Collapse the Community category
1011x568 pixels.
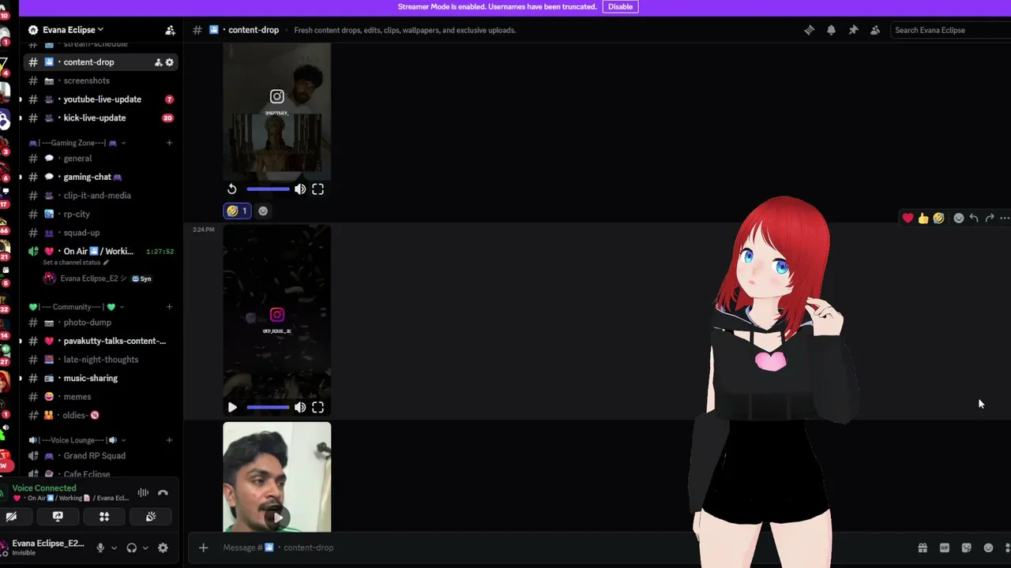77,307
